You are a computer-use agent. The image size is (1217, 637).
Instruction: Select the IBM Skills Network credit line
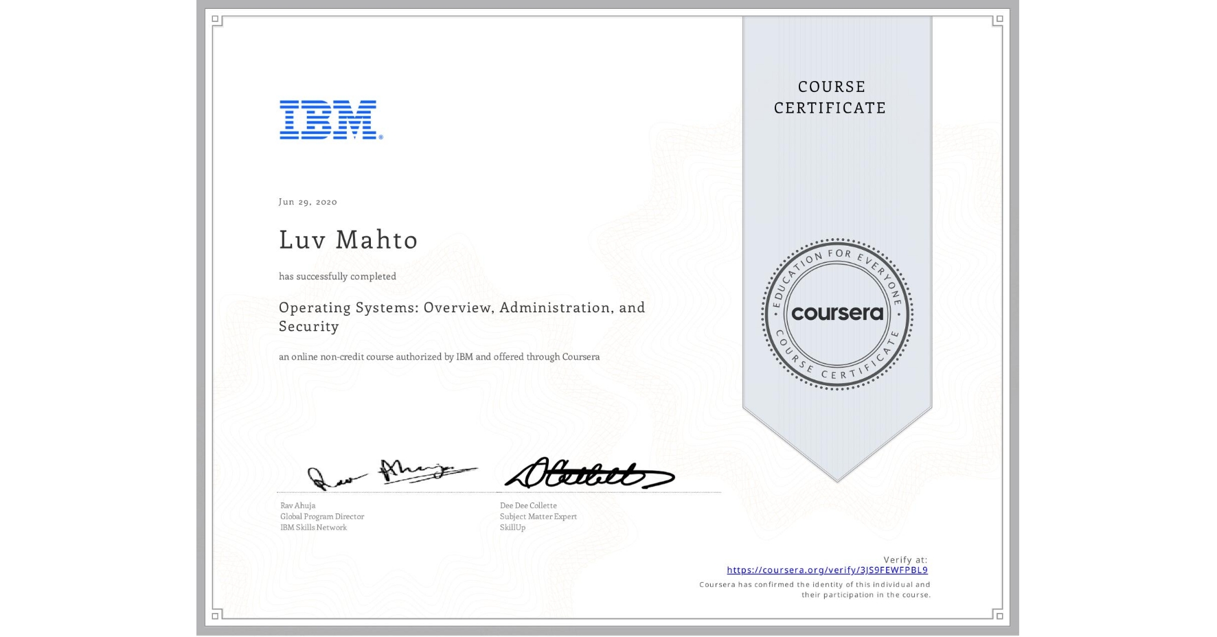[x=314, y=527]
